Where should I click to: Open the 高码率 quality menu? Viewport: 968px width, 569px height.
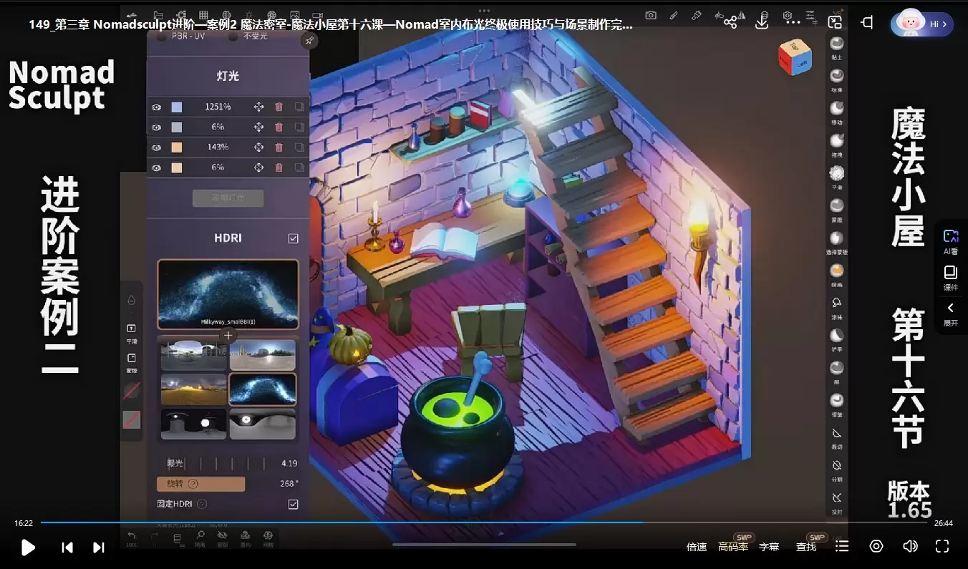pyautogui.click(x=733, y=547)
